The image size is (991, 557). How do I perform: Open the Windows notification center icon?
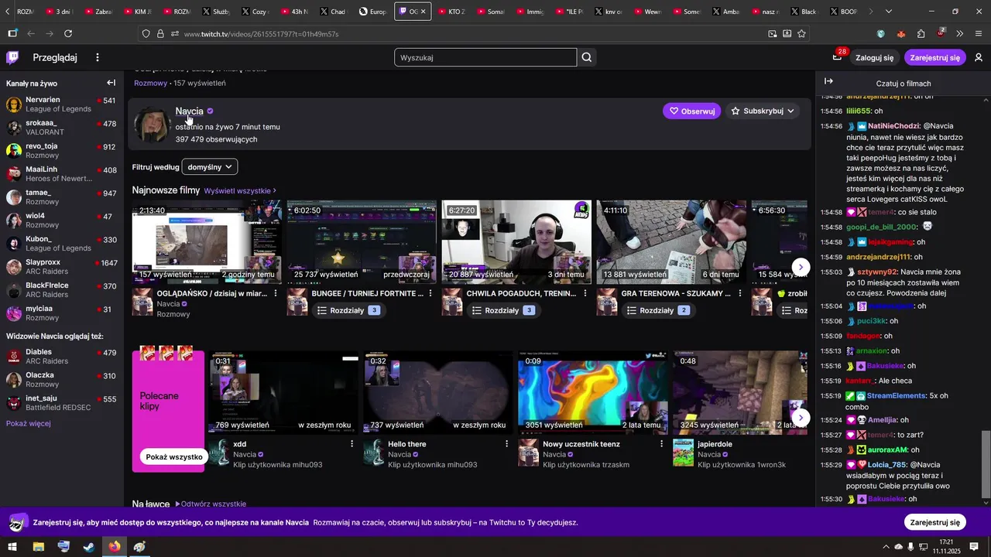pos(974,546)
